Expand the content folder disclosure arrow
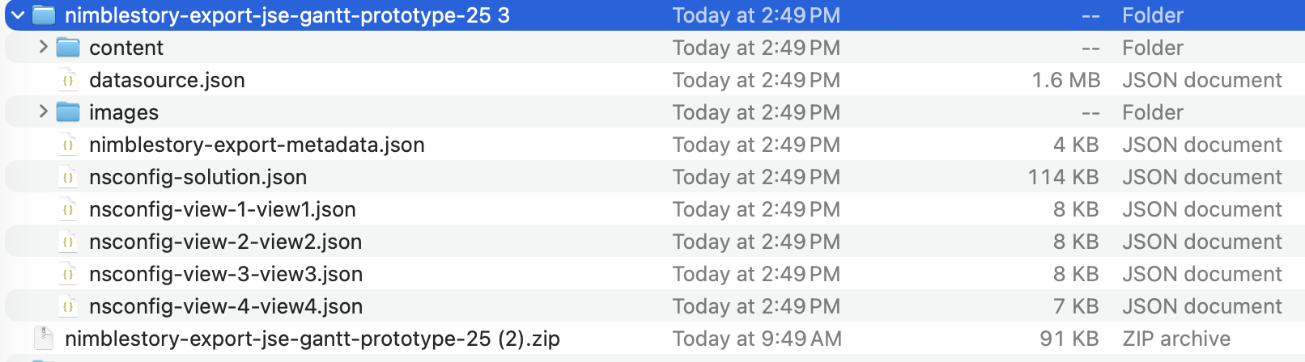 (43, 48)
